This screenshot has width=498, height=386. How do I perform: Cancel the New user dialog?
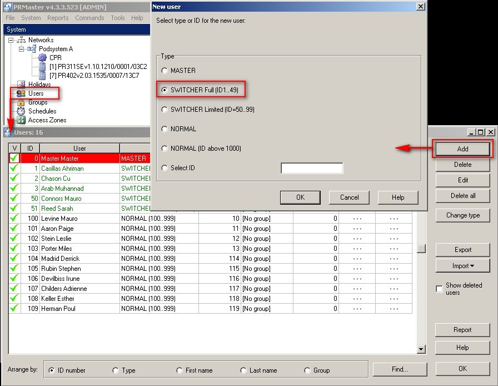pos(350,197)
